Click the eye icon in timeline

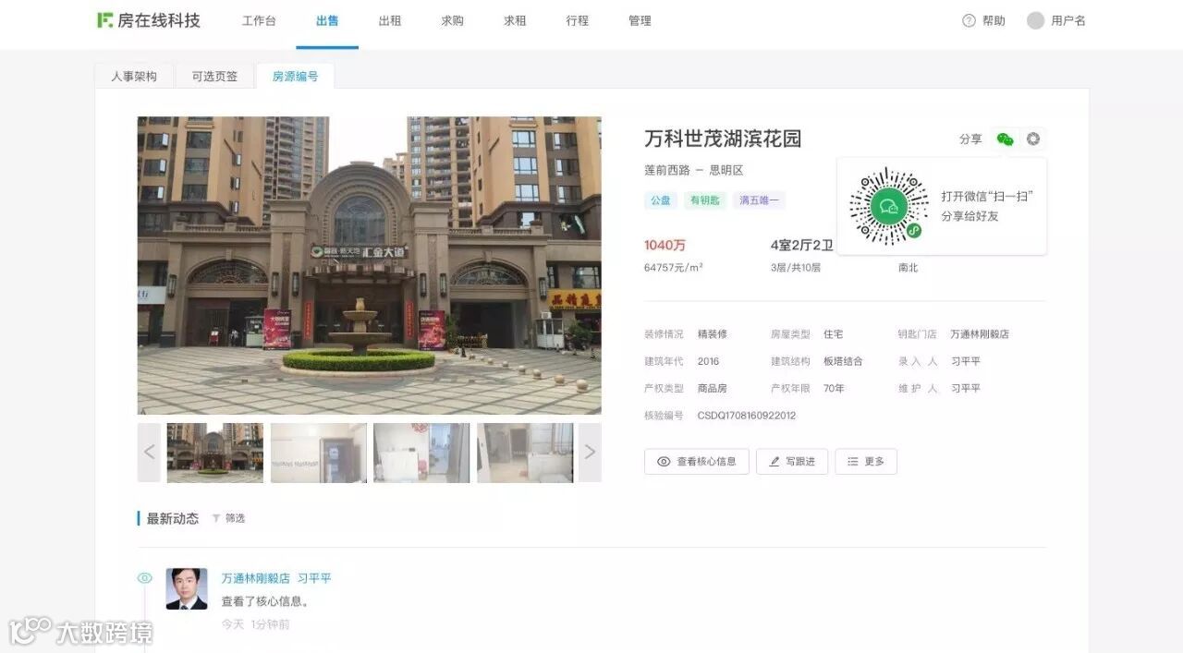click(x=145, y=578)
